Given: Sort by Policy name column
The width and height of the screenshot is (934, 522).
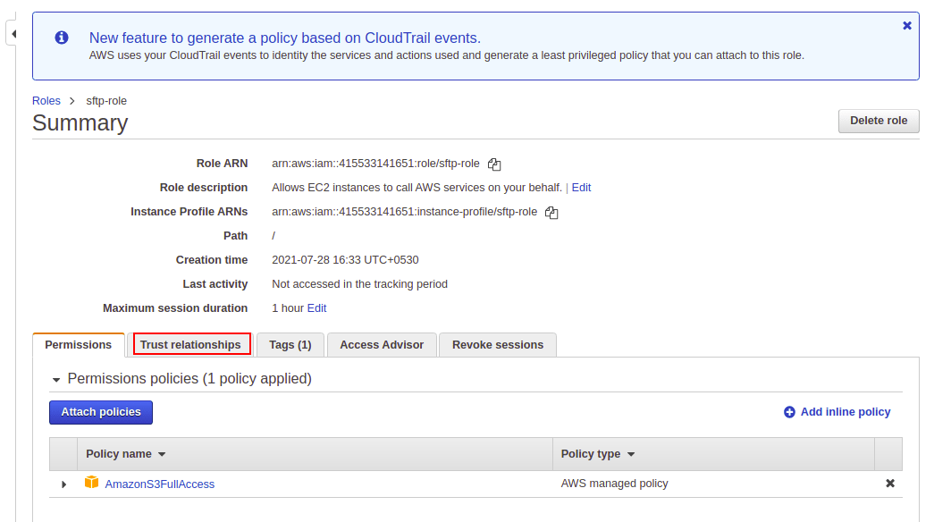Looking at the screenshot, I should pos(126,454).
